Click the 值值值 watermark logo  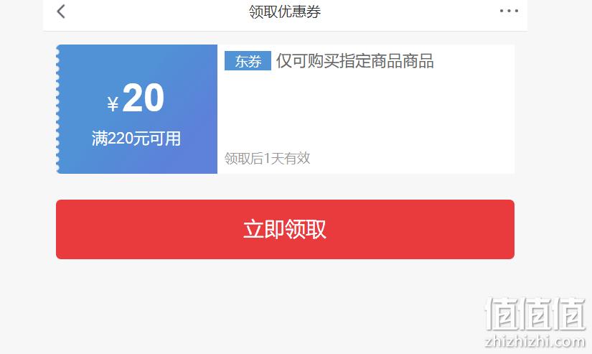pos(535,314)
